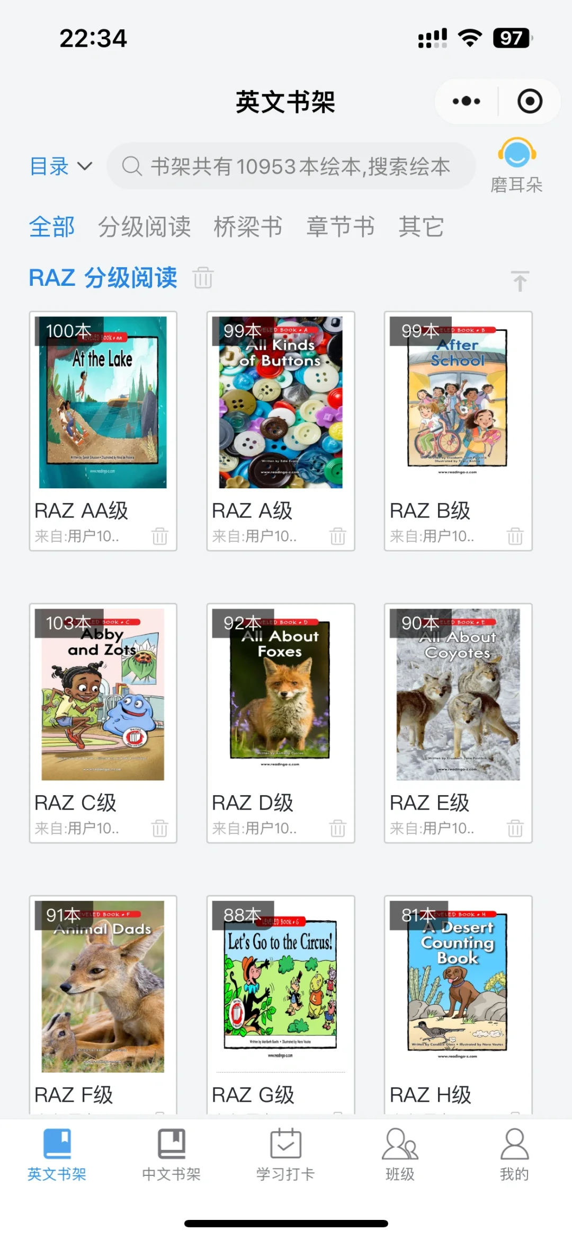The width and height of the screenshot is (572, 1239).
Task: Switch to the 桥梁书 category tab
Action: 248,227
